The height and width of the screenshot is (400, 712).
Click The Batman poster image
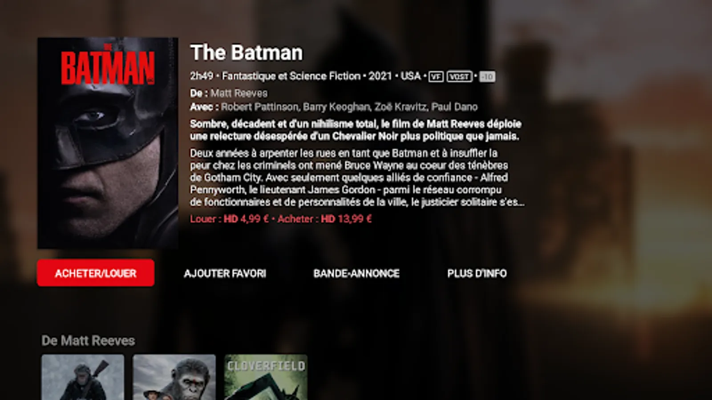[108, 143]
